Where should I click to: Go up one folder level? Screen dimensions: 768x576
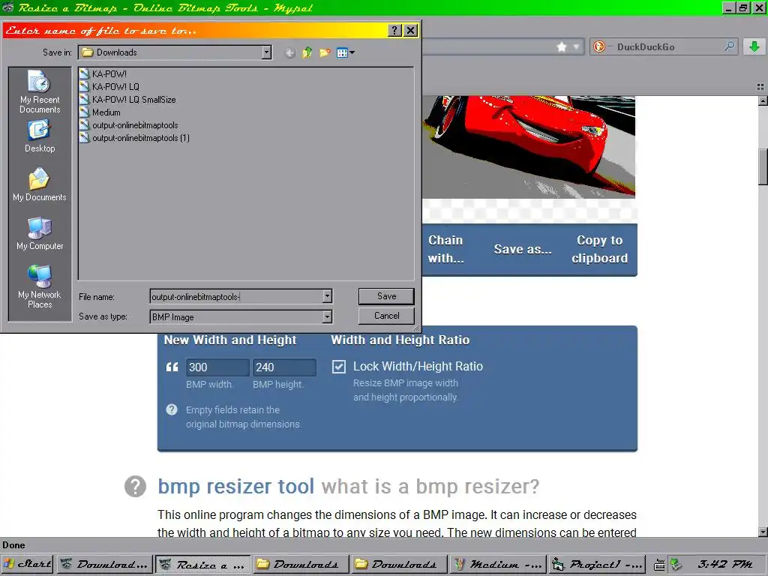pos(307,52)
